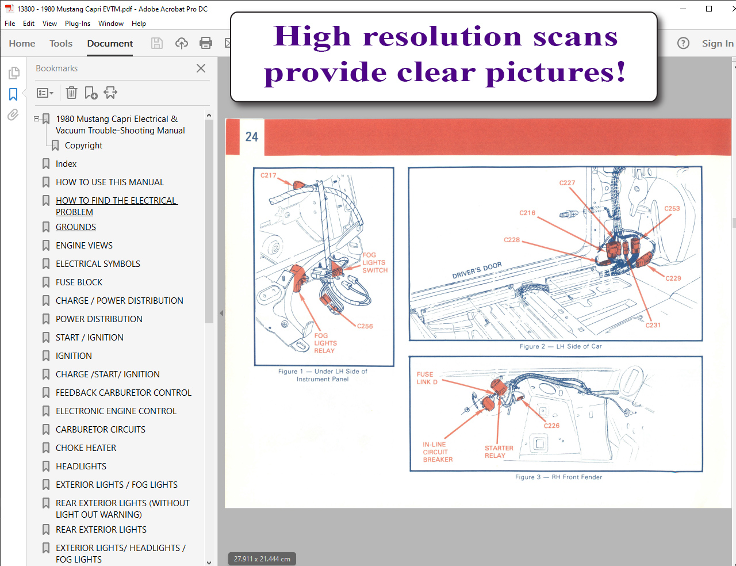
Task: Open the Help menu
Action: (139, 24)
